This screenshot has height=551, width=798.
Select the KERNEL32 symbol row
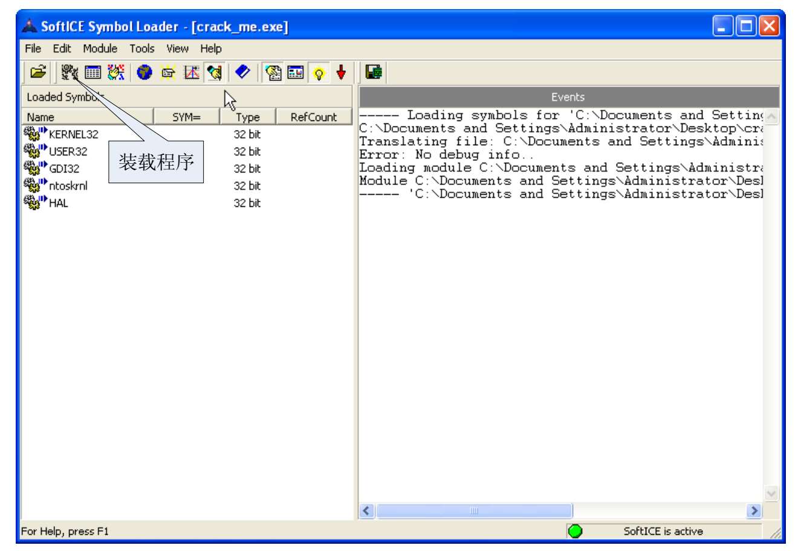[x=187, y=134]
